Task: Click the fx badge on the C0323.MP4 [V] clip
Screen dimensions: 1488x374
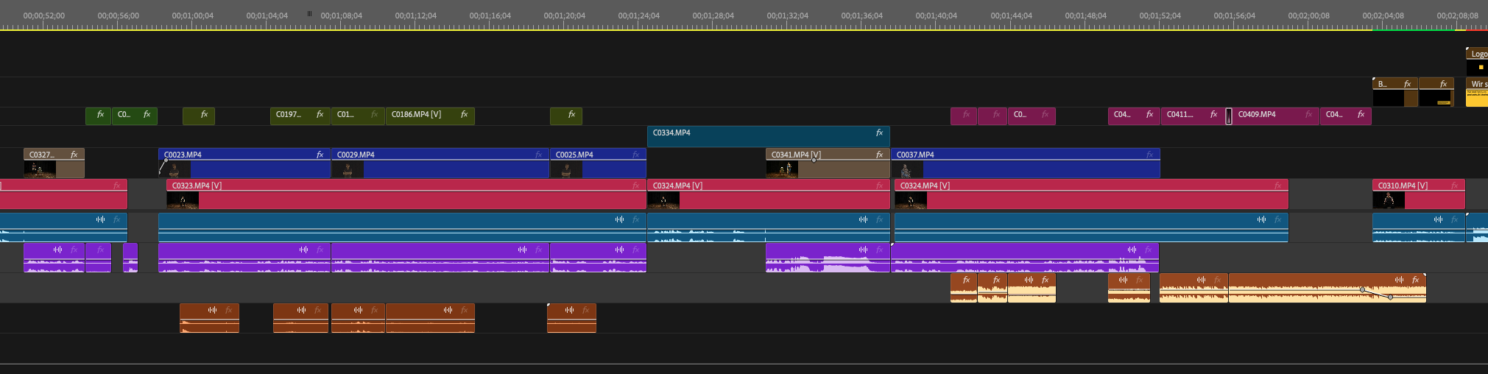Action: [x=636, y=186]
